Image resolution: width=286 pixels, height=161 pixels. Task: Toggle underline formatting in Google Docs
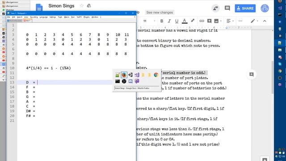(177, 21)
